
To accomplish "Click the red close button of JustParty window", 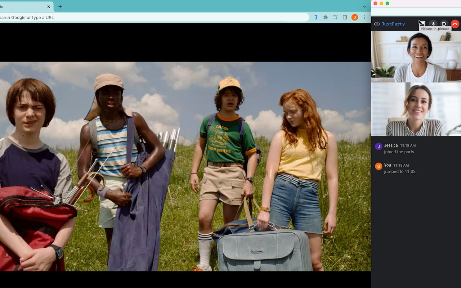I will coord(375,3).
